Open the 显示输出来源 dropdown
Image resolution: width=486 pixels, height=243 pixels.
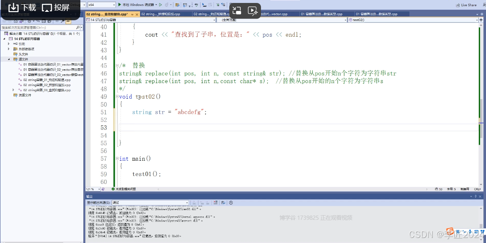click(x=150, y=203)
